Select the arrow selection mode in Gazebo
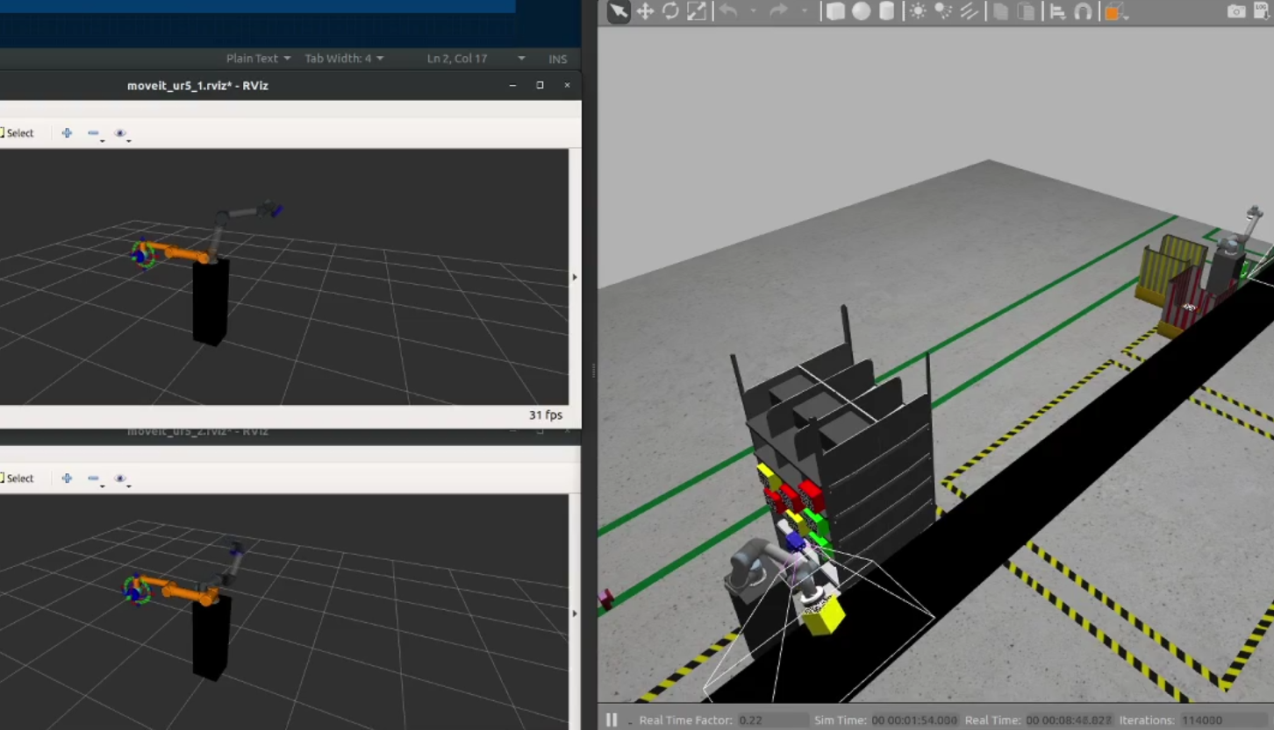Image resolution: width=1274 pixels, height=730 pixels. tap(619, 11)
